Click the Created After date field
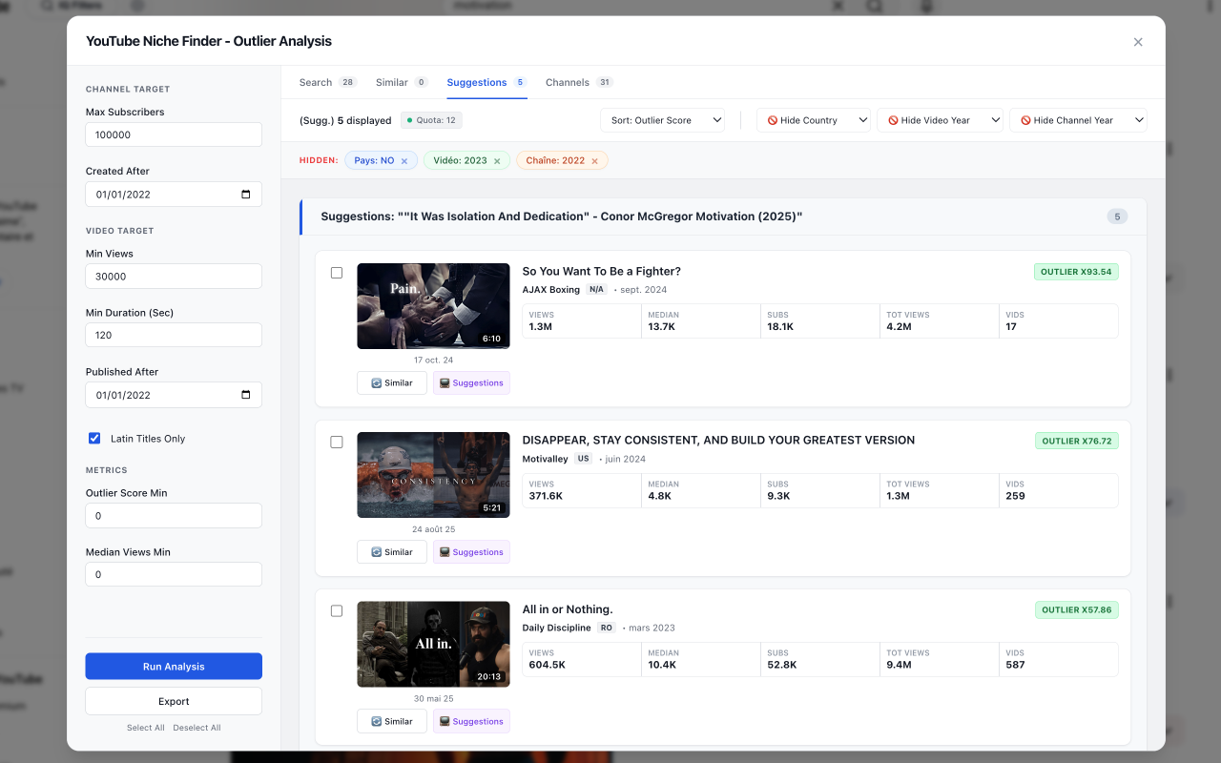 coord(174,194)
